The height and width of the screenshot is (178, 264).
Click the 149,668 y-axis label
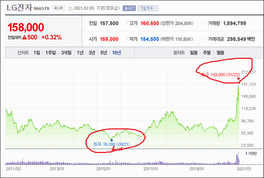[249, 96]
